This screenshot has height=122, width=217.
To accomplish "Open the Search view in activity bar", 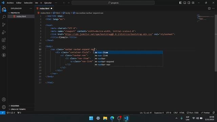I will 4,17.
